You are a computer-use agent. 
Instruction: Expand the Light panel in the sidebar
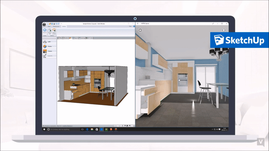(49, 42)
